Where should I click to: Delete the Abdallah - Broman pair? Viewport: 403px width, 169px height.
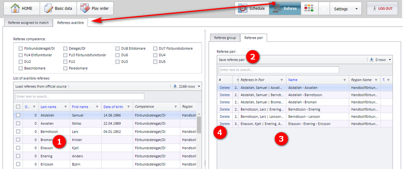(224, 102)
